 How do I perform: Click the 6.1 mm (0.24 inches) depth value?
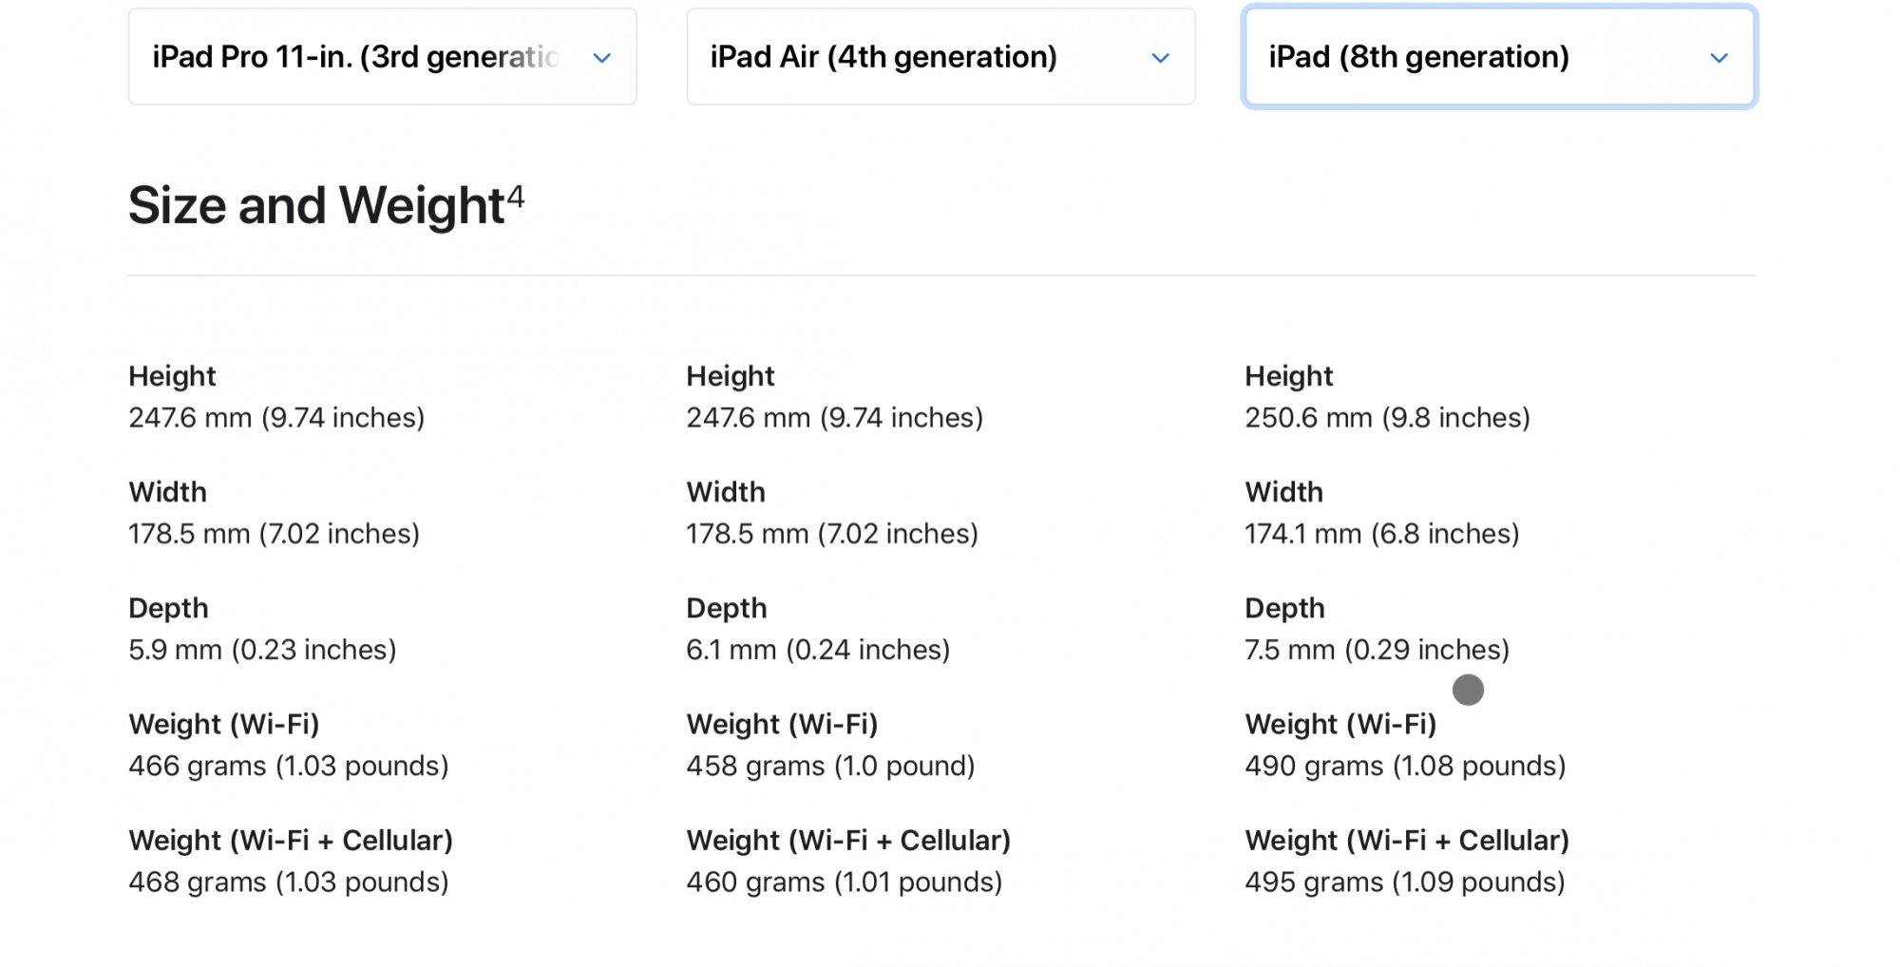coord(818,650)
